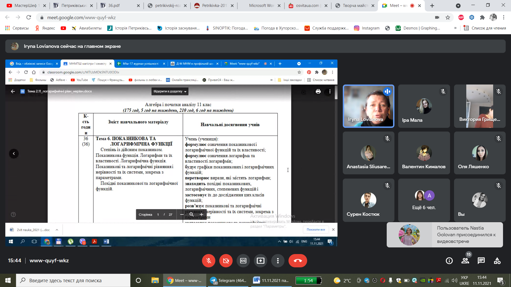Reload the Meet page
511x287 pixels.
[x=28, y=18]
